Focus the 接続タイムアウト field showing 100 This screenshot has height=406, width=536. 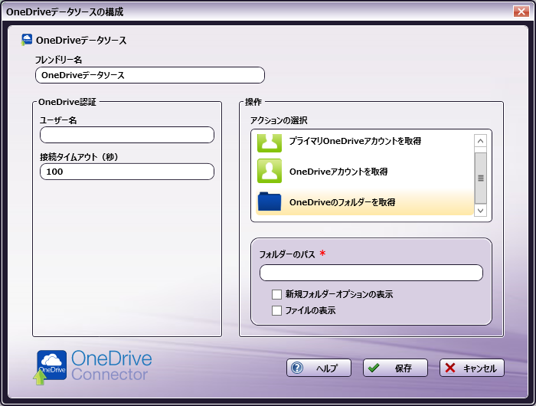(x=127, y=172)
